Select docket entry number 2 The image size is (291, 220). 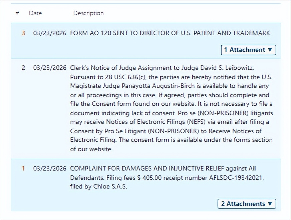23,68
